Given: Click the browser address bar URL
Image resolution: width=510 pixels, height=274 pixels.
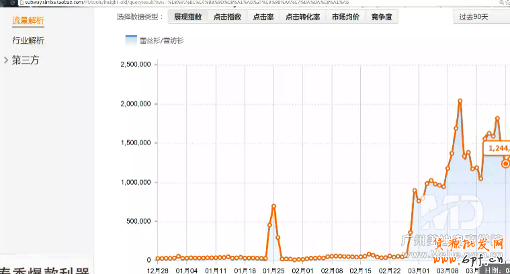Looking at the screenshot, I should (202, 3).
